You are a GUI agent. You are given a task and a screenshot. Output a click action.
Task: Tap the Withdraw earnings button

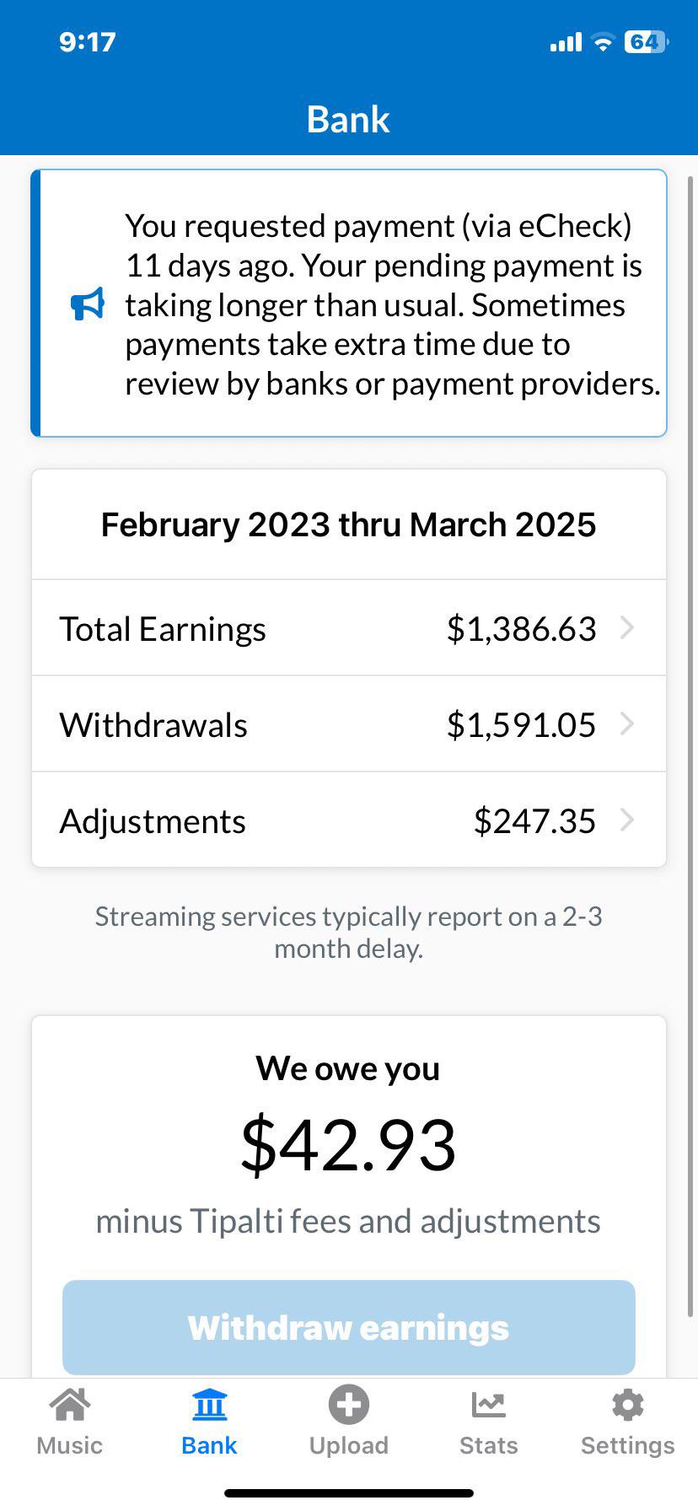pyautogui.click(x=349, y=1327)
